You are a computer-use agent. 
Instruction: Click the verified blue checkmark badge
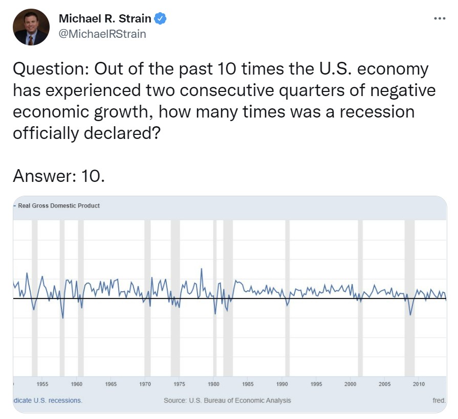point(160,18)
